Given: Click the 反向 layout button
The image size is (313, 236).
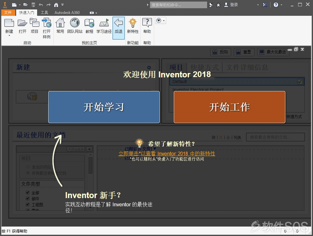Looking at the screenshot, I should (x=221, y=52).
